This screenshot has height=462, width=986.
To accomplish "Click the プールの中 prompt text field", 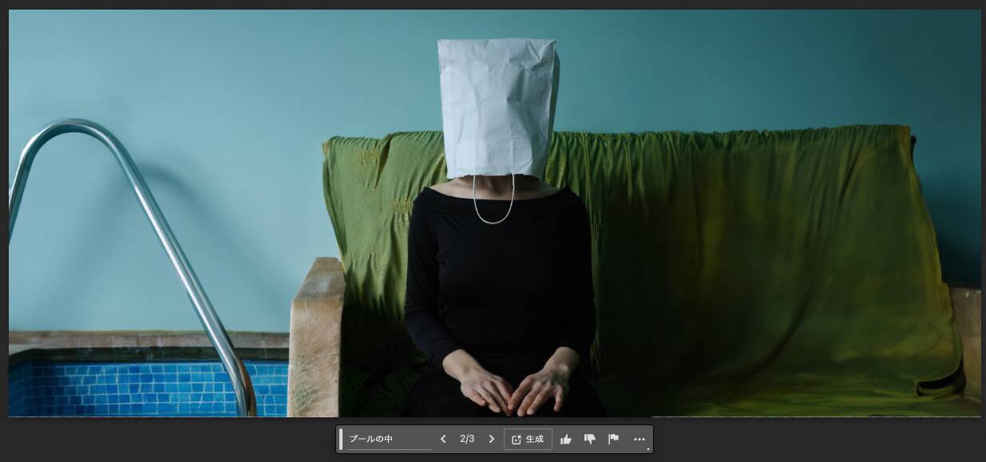I will click(x=388, y=439).
